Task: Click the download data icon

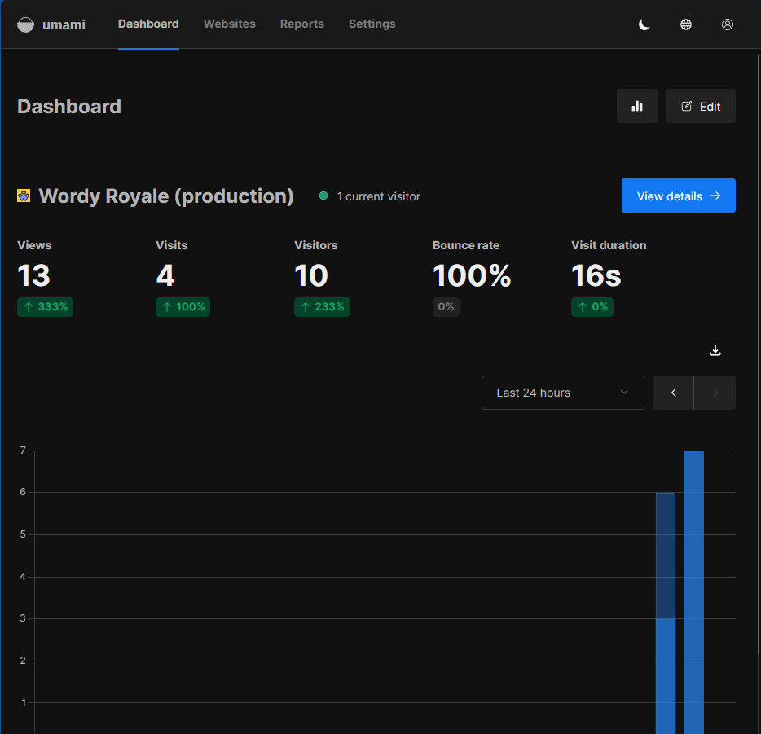Action: [715, 350]
